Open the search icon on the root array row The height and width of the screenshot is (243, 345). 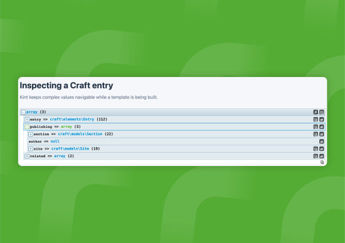316,112
